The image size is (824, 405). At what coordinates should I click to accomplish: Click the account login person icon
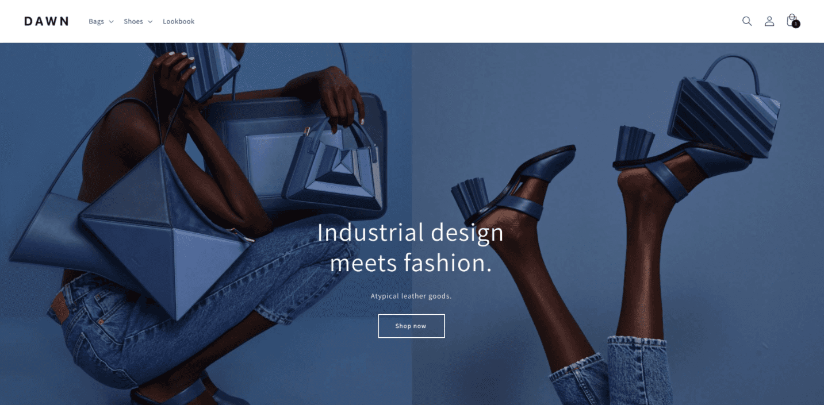(769, 21)
